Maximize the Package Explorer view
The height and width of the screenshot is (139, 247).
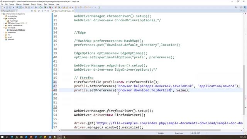point(48,11)
